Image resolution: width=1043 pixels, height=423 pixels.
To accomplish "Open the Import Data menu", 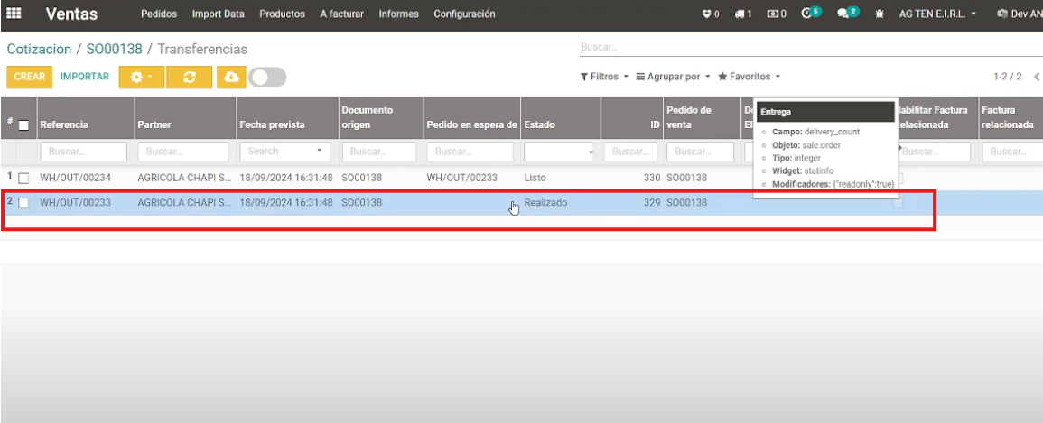I will [219, 14].
